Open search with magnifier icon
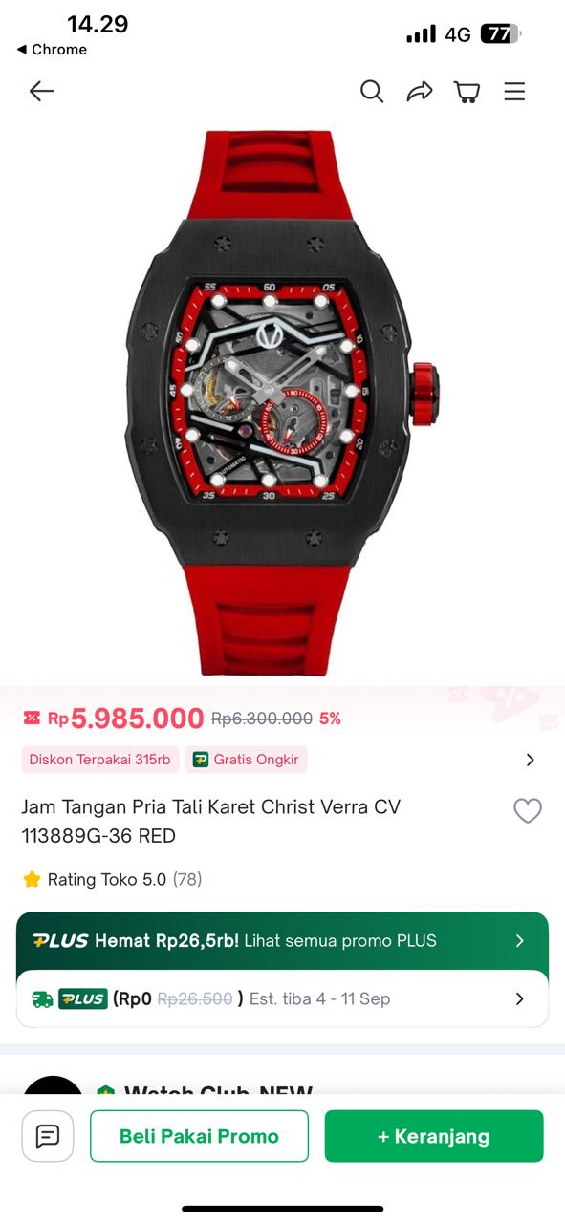The width and height of the screenshot is (565, 1223). (372, 91)
